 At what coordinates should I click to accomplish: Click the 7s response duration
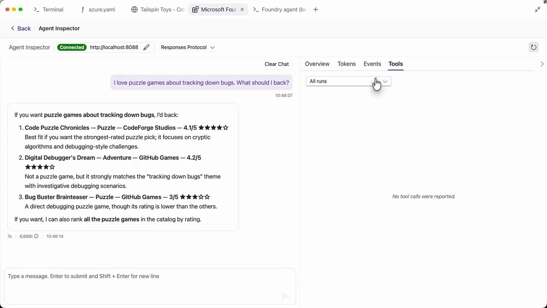9,236
